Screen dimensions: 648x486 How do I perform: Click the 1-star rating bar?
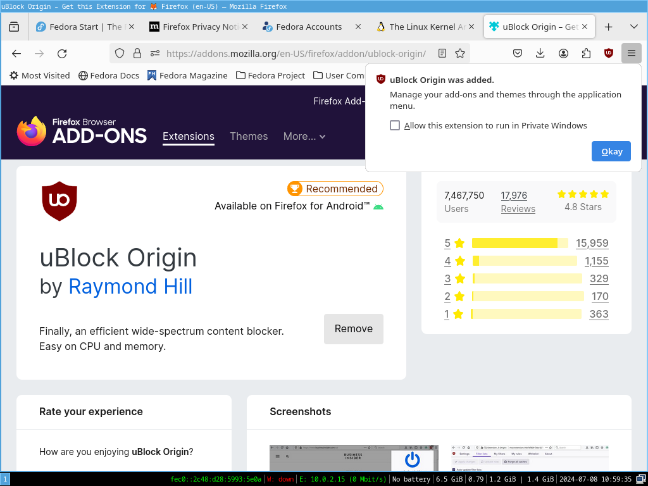526,314
